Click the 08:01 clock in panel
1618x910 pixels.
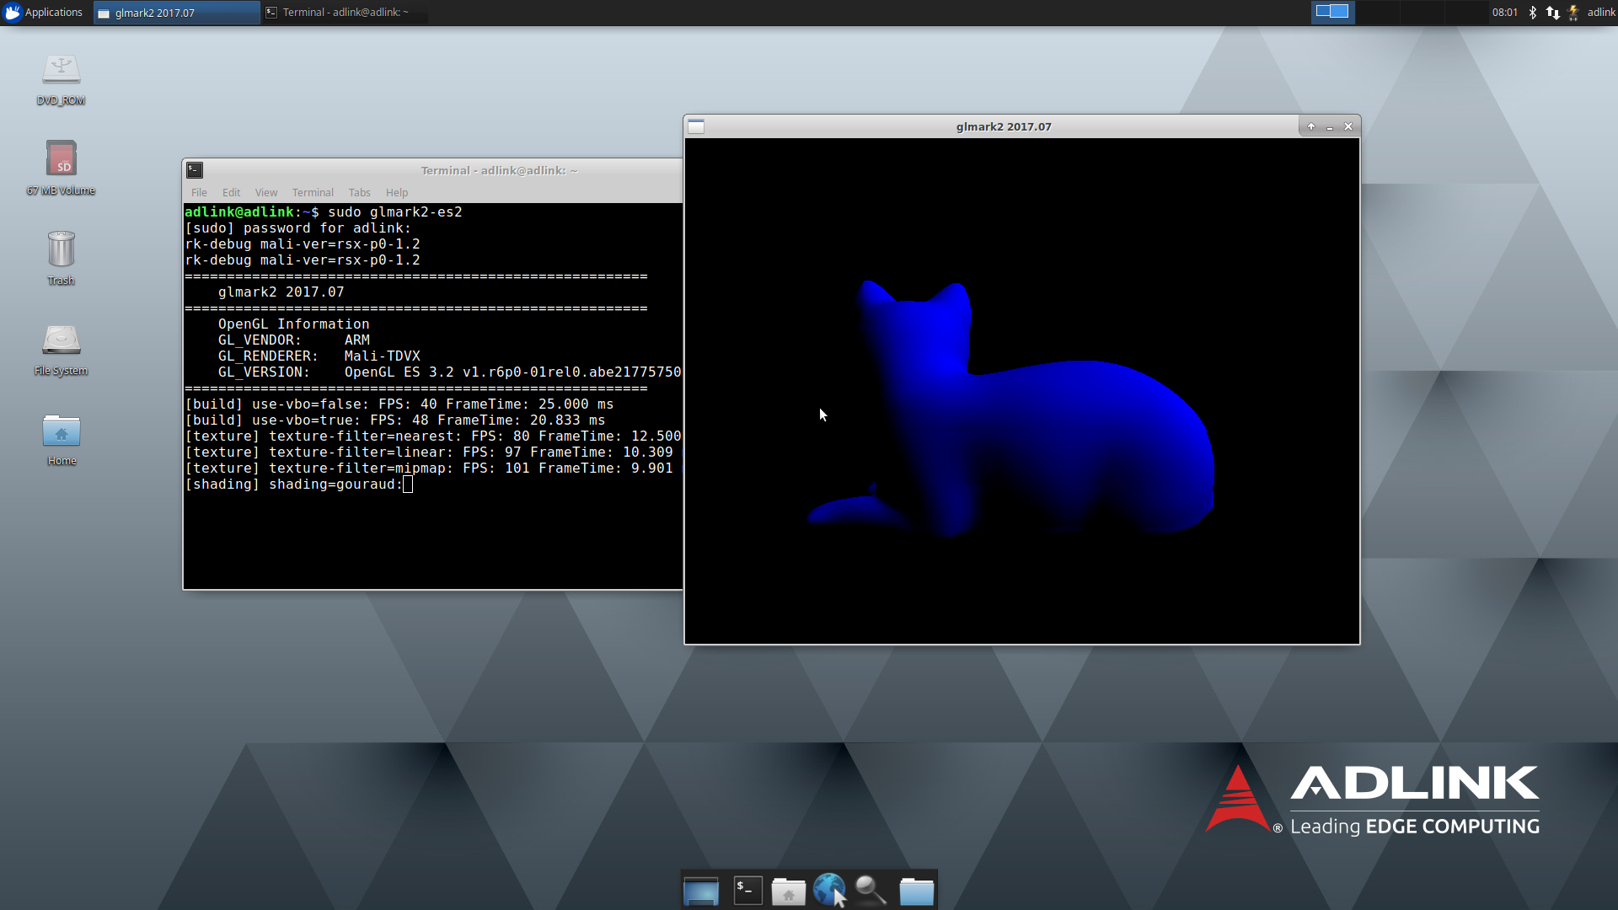coord(1504,12)
